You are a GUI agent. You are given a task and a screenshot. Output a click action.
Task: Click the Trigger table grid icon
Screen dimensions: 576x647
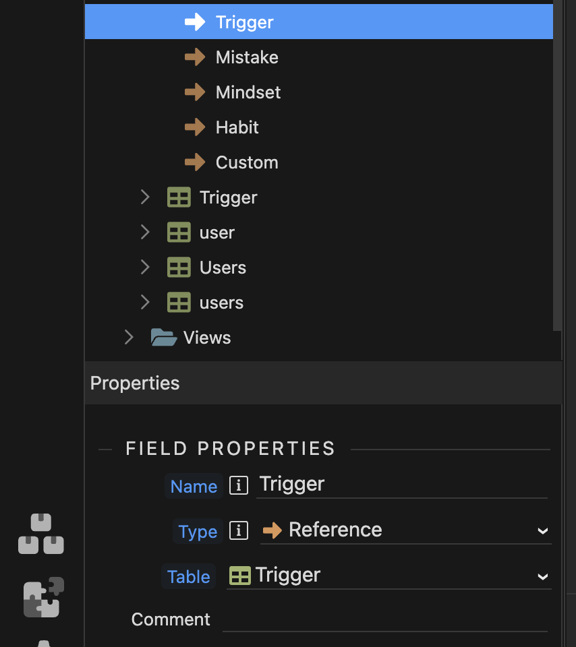[x=179, y=197]
